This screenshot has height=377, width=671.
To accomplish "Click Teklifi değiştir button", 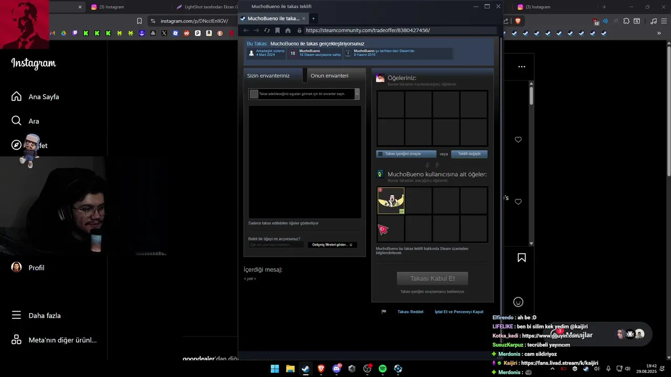I will point(469,154).
